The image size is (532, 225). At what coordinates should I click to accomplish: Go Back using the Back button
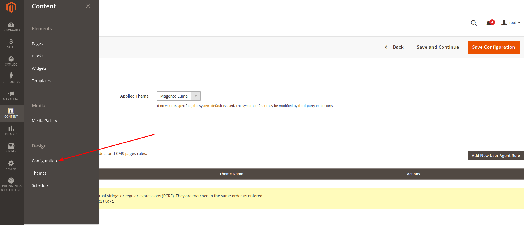tap(394, 47)
